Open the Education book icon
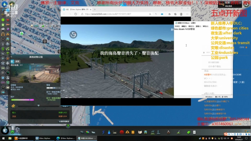This screenshot has width=251, height=141. click(x=140, y=132)
